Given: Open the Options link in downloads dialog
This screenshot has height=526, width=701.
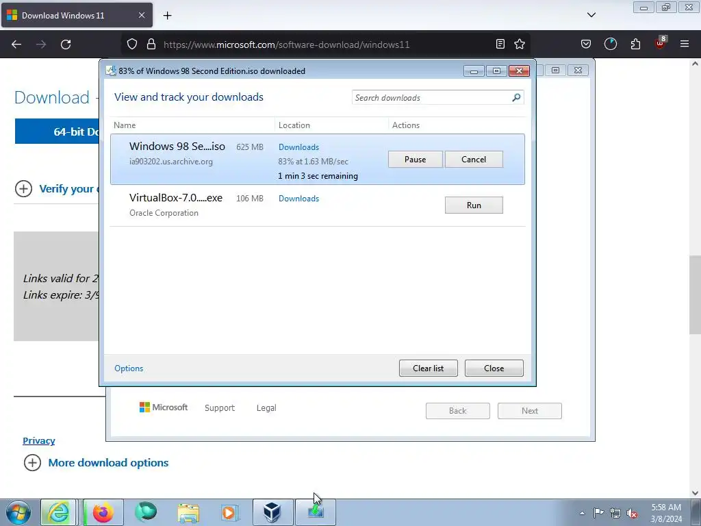Looking at the screenshot, I should click(129, 368).
